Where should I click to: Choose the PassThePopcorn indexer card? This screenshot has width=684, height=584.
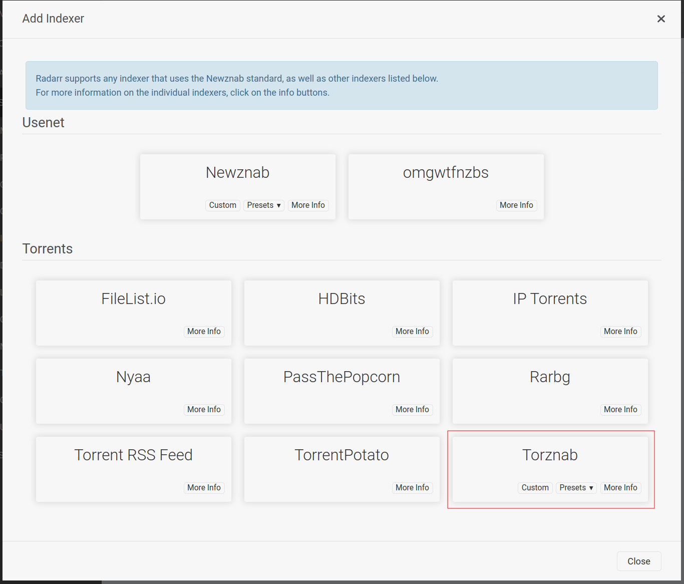pos(342,391)
